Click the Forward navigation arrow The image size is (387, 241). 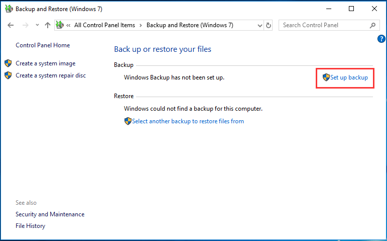point(25,25)
